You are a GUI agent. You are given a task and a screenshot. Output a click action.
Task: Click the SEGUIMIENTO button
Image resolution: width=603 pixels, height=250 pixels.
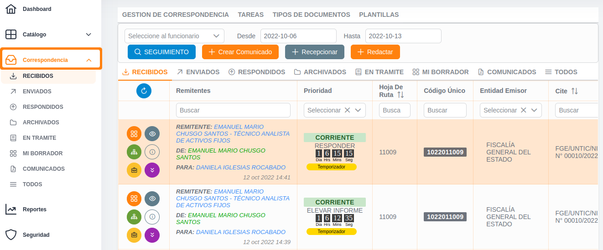[x=161, y=52]
